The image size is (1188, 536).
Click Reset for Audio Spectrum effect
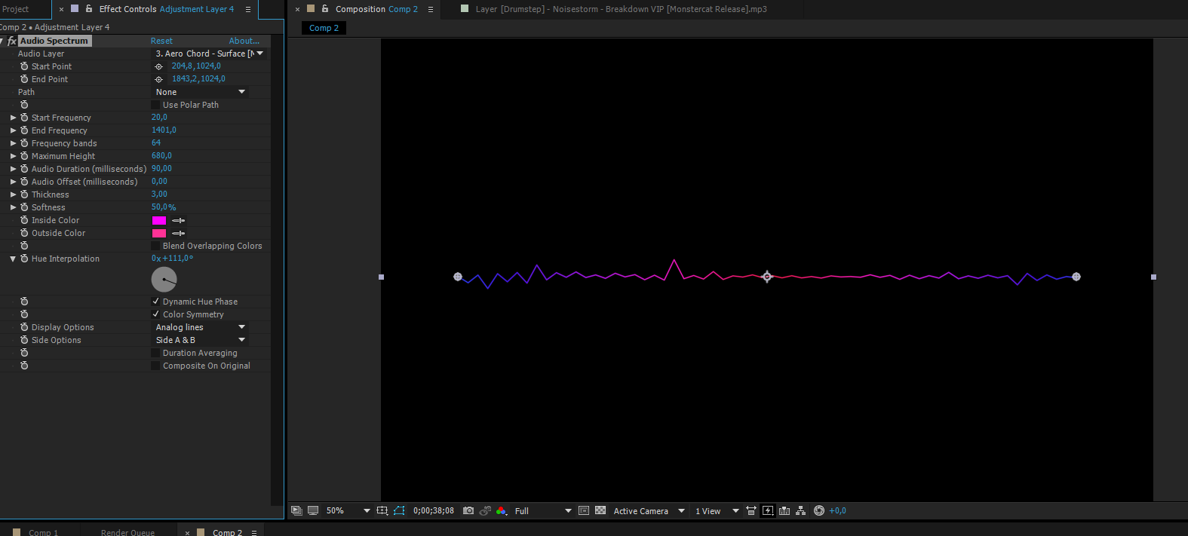[x=161, y=41]
